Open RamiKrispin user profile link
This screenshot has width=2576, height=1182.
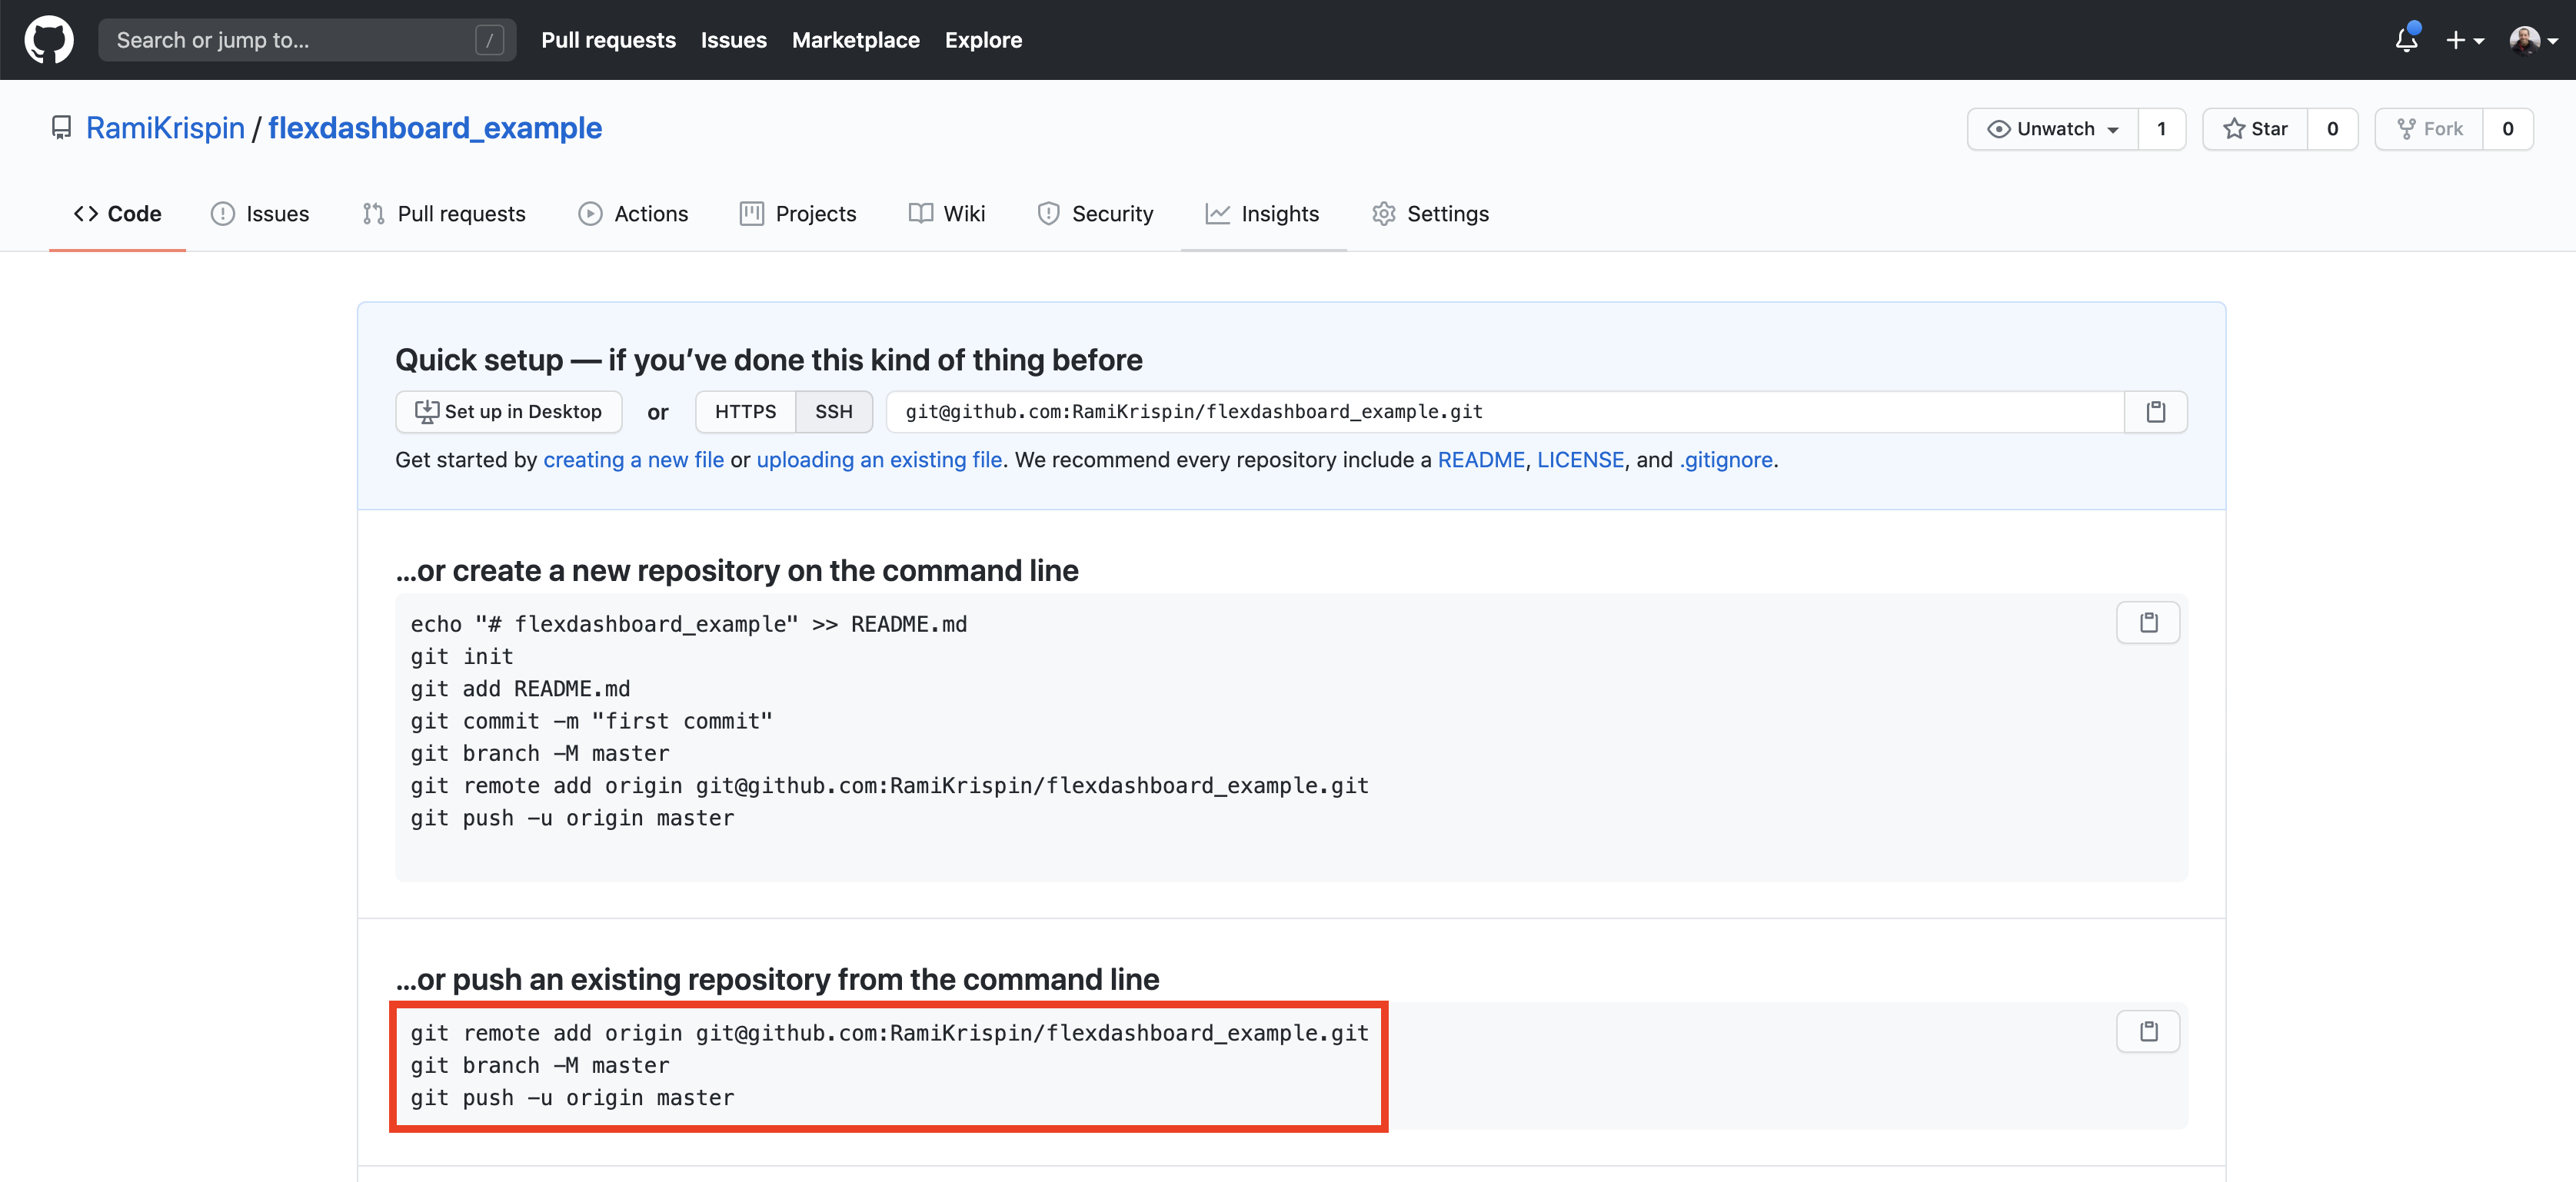165,128
